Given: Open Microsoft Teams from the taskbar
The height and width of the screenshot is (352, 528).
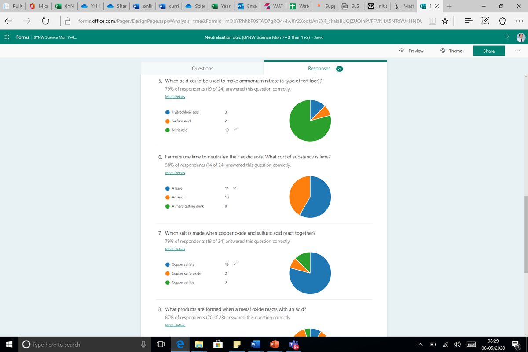Looking at the screenshot, I should pos(294,345).
